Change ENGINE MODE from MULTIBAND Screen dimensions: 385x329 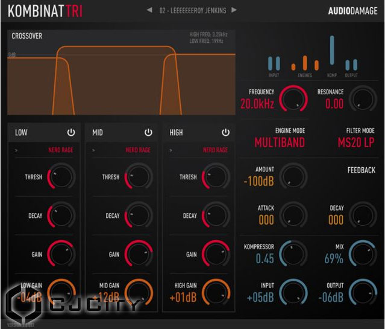pyautogui.click(x=280, y=142)
